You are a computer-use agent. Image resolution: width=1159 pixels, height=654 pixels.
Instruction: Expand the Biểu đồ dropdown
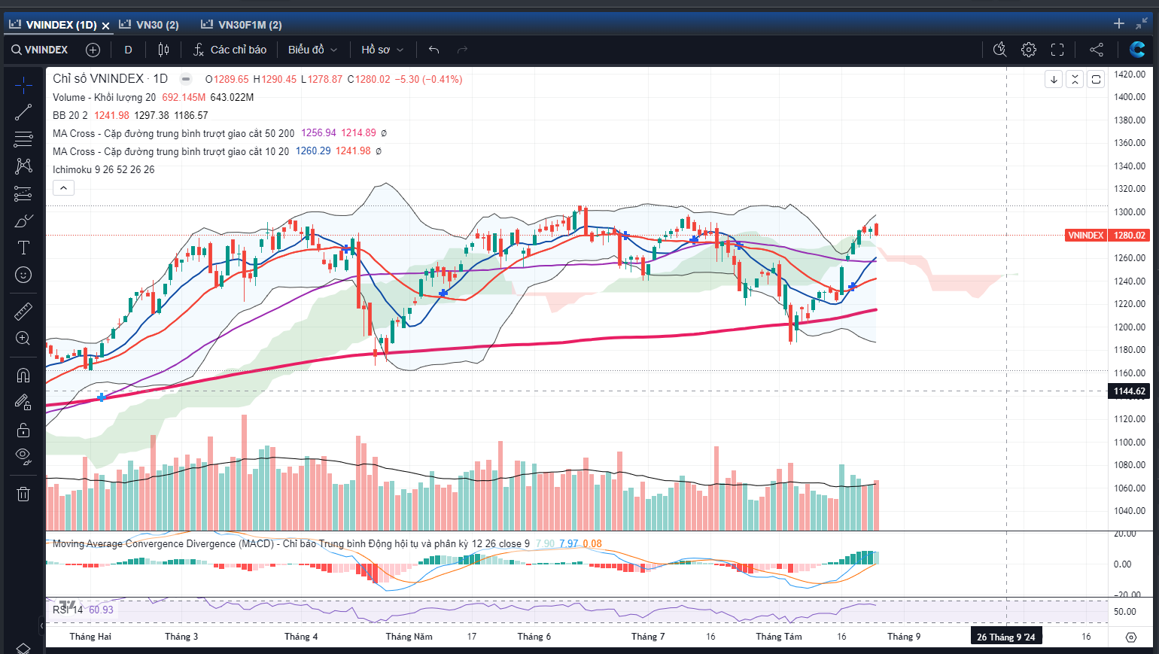[312, 50]
